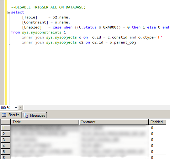This screenshot has width=170, height=159.
Task: Click the Enabled value in row 5
Action: coord(157,152)
